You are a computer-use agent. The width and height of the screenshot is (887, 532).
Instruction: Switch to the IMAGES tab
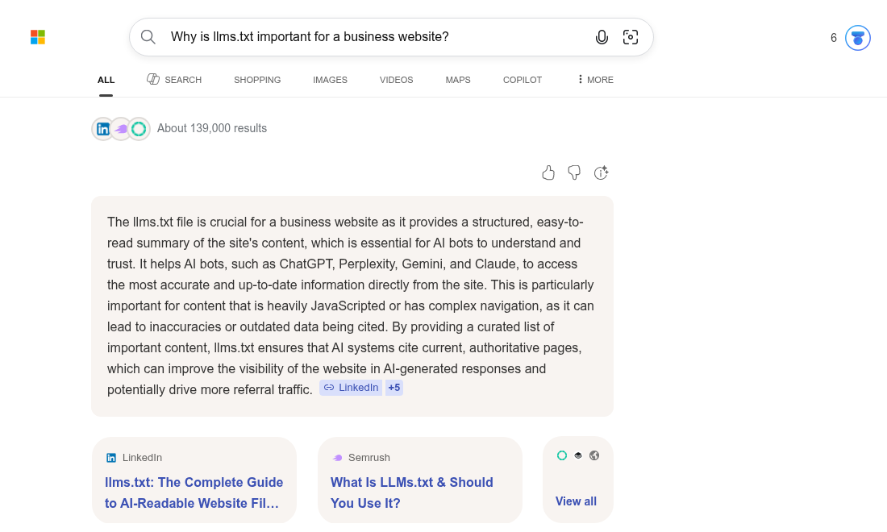click(x=331, y=80)
